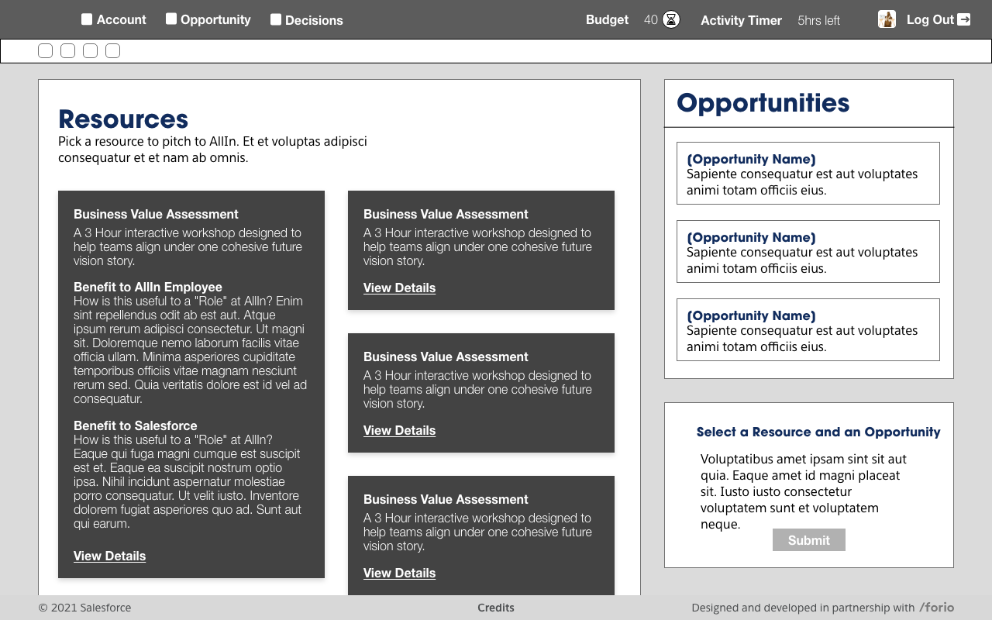The height and width of the screenshot is (620, 992).
Task: Open View Details in the bottom right-column resource card
Action: (399, 573)
